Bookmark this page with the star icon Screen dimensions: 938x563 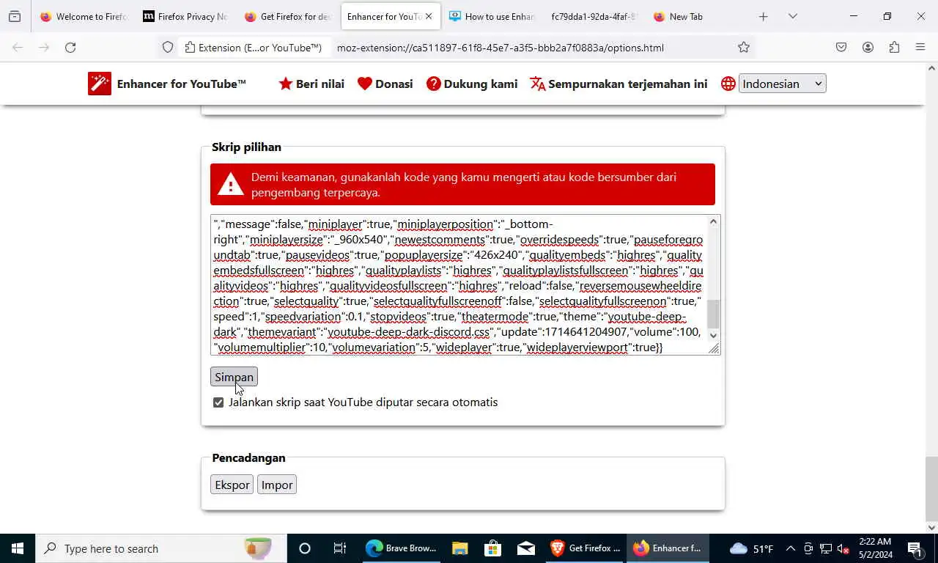pos(744,48)
